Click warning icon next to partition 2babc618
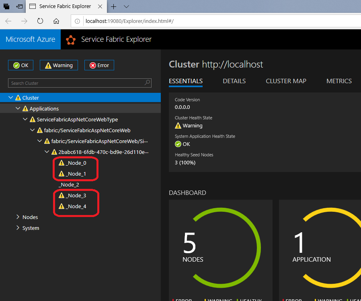The width and height of the screenshot is (361, 301). click(54, 152)
